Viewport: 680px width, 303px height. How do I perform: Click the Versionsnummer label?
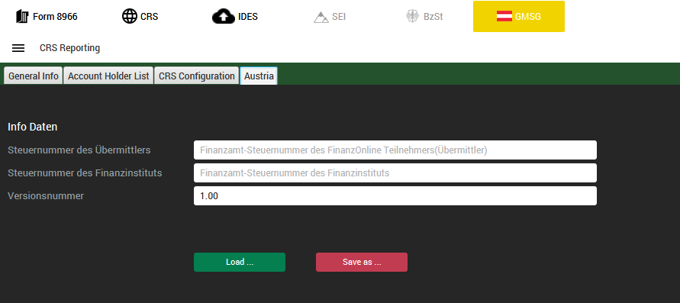click(x=46, y=196)
